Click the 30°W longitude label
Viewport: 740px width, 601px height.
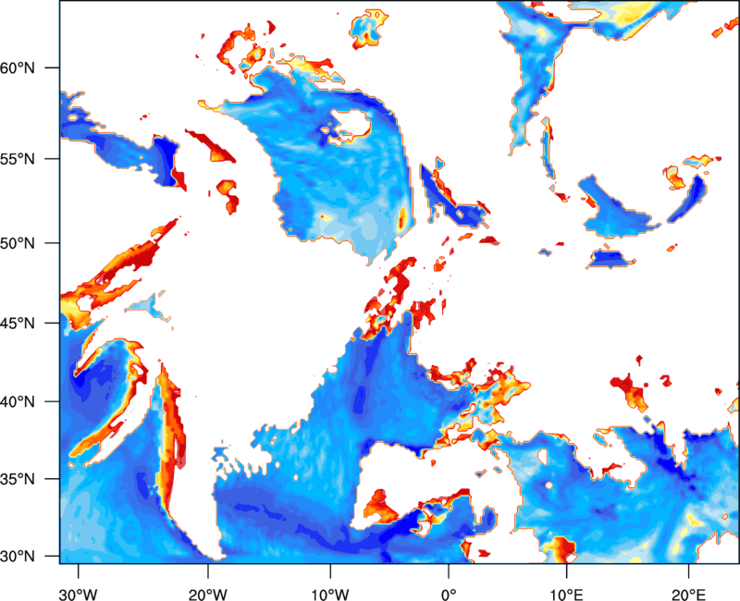[x=78, y=595]
